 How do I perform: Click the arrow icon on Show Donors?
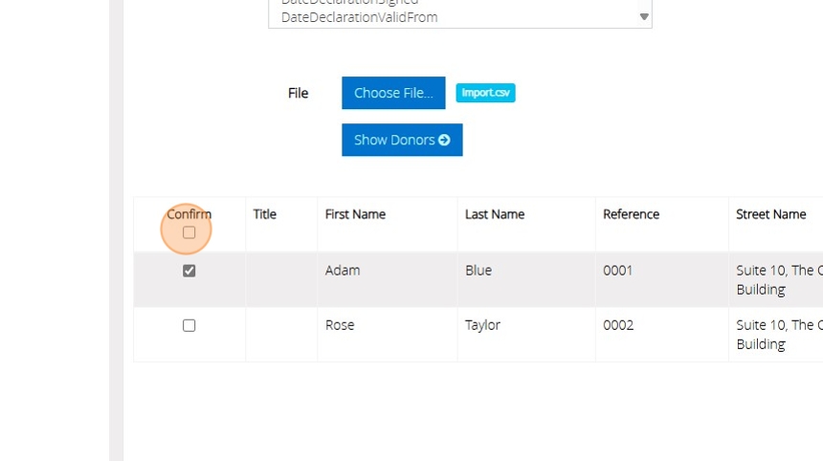(444, 140)
